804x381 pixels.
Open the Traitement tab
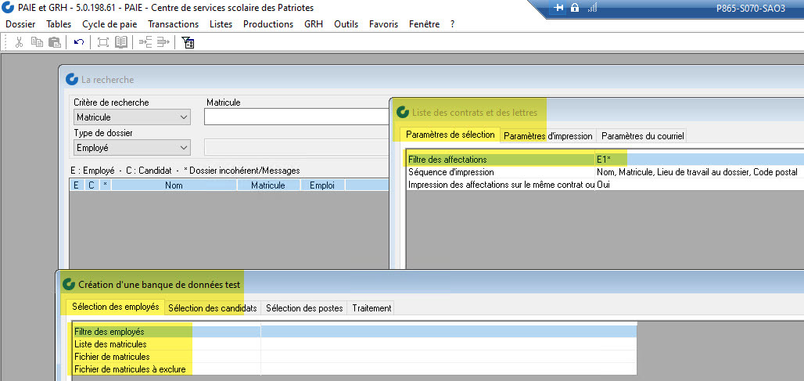pyautogui.click(x=371, y=308)
